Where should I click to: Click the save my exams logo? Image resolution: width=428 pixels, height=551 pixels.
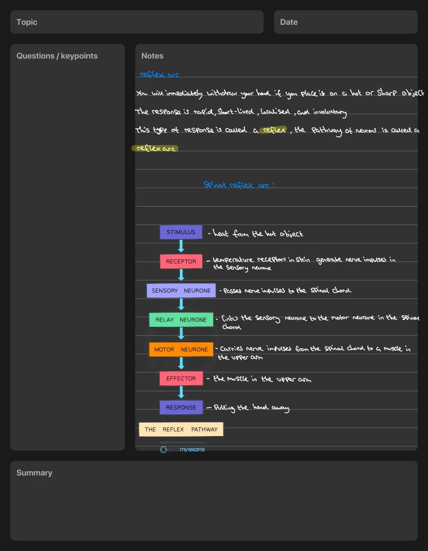(x=182, y=449)
